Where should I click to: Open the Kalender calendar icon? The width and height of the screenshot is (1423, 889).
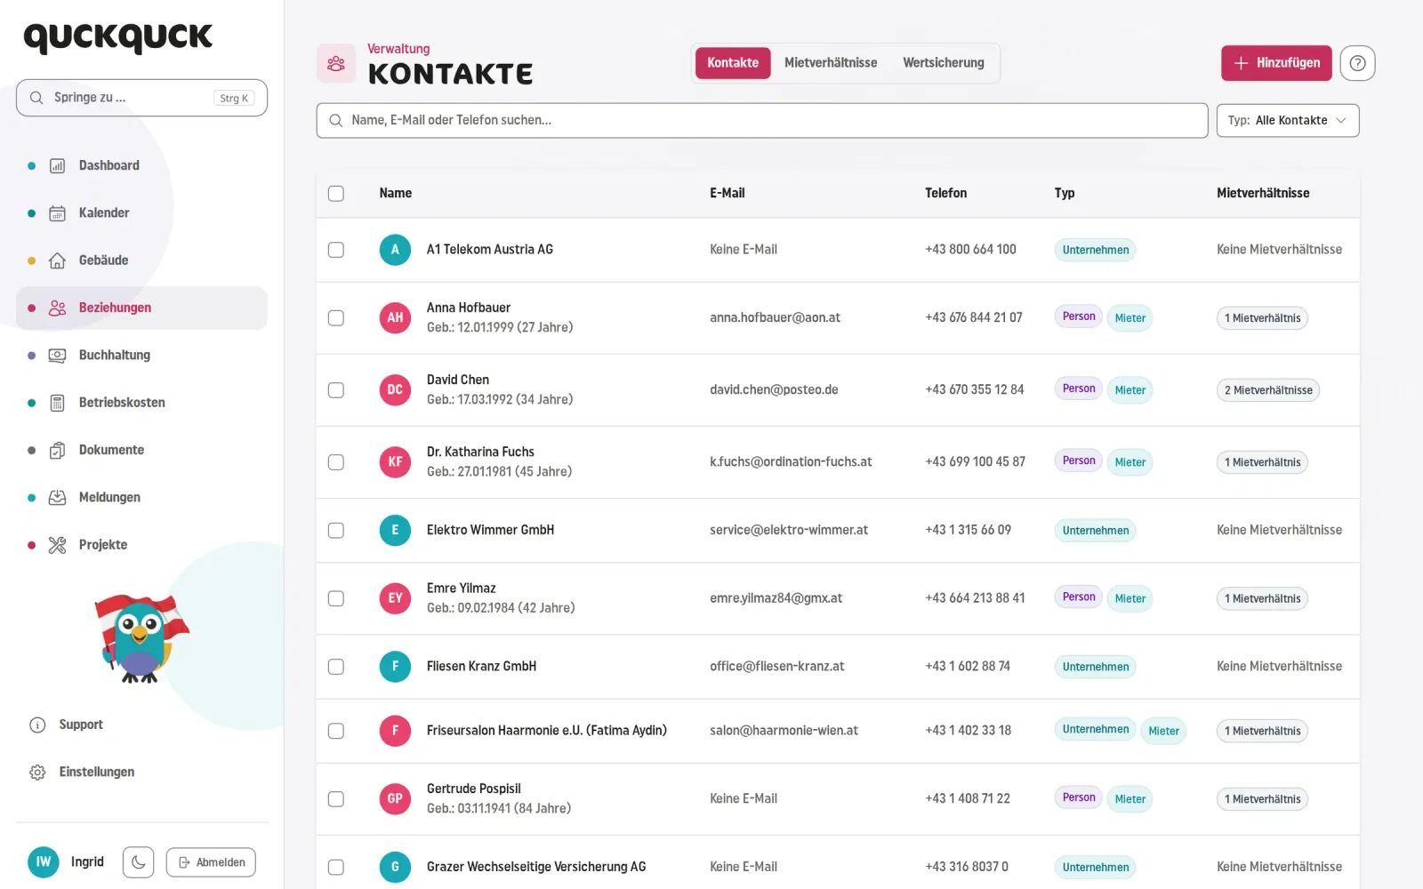tap(57, 212)
